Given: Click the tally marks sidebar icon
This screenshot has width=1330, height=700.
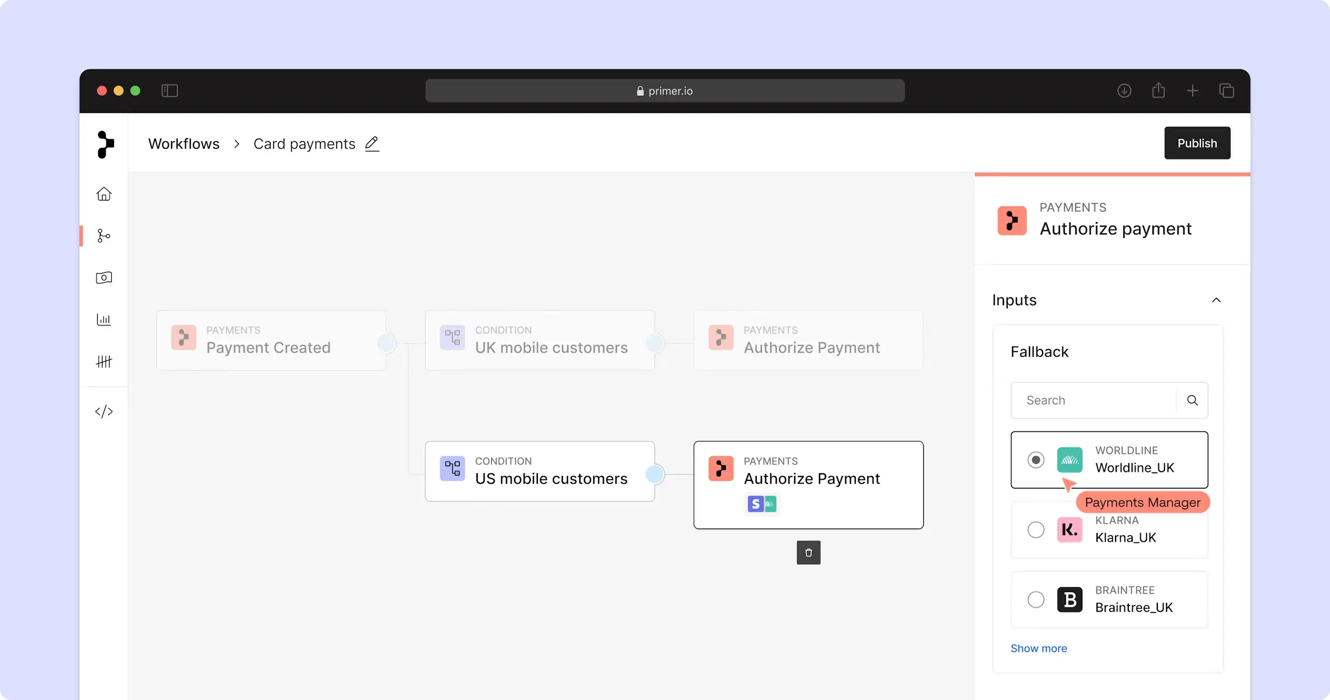Looking at the screenshot, I should (104, 362).
